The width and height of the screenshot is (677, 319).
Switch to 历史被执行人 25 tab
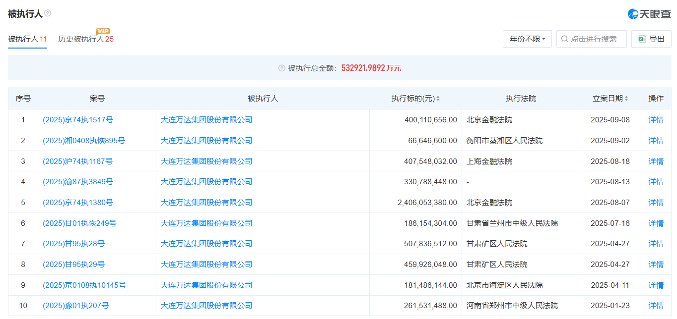(86, 39)
